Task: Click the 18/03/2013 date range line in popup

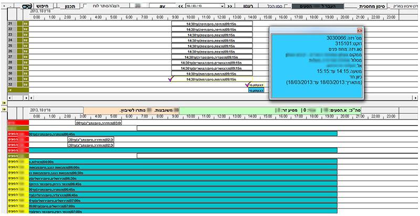Action: coord(324,83)
